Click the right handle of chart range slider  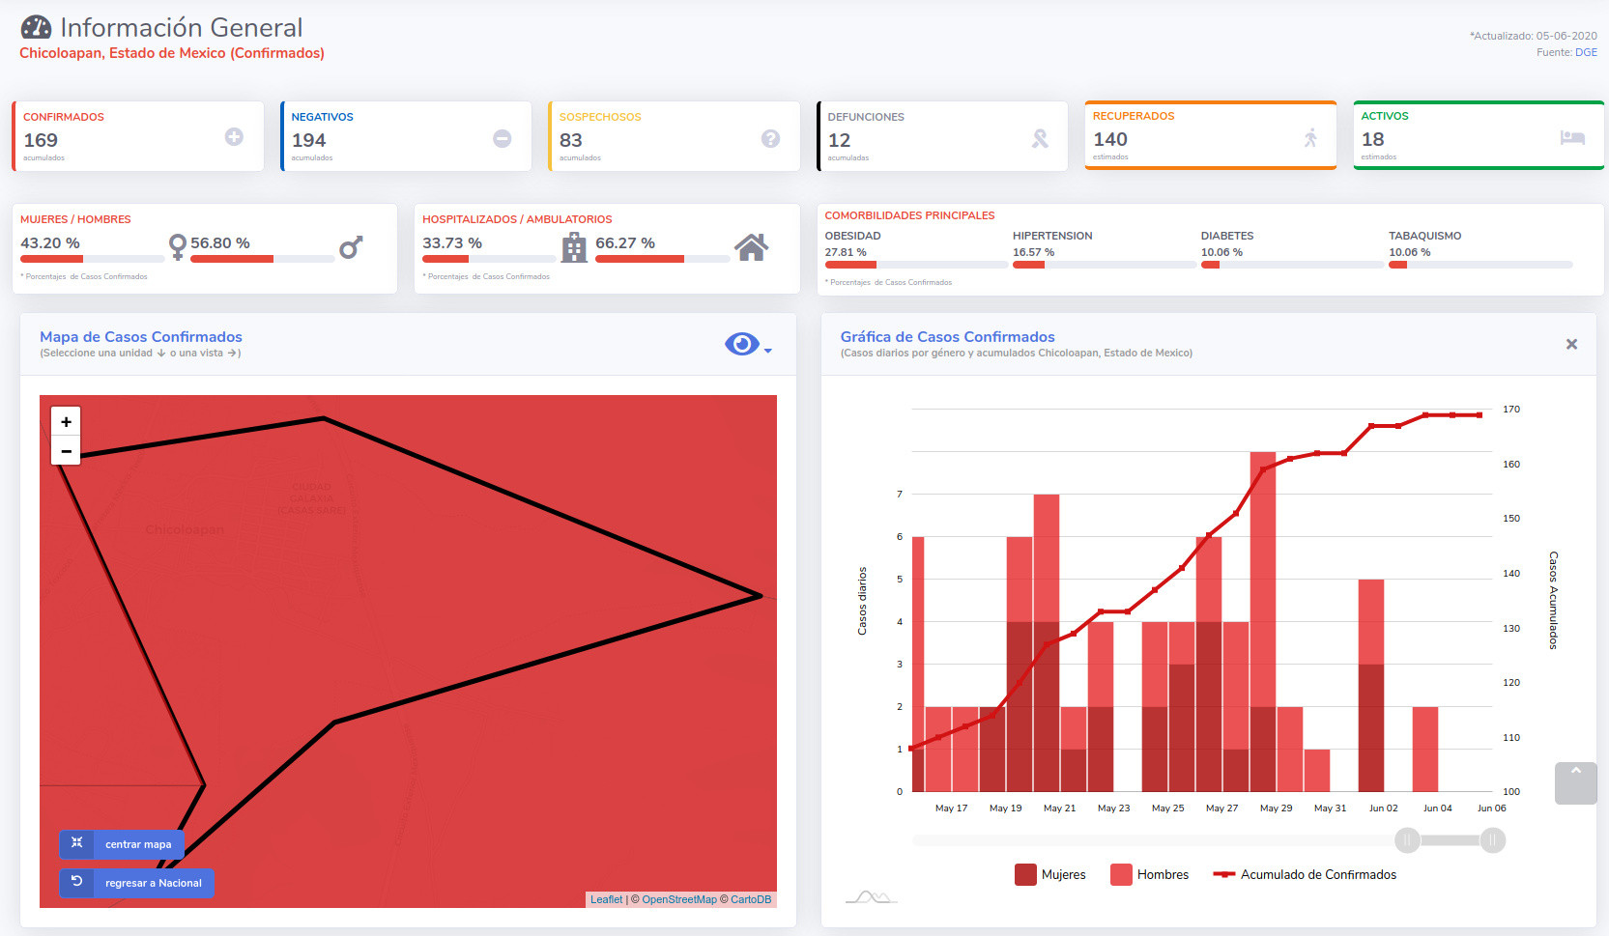[1493, 840]
